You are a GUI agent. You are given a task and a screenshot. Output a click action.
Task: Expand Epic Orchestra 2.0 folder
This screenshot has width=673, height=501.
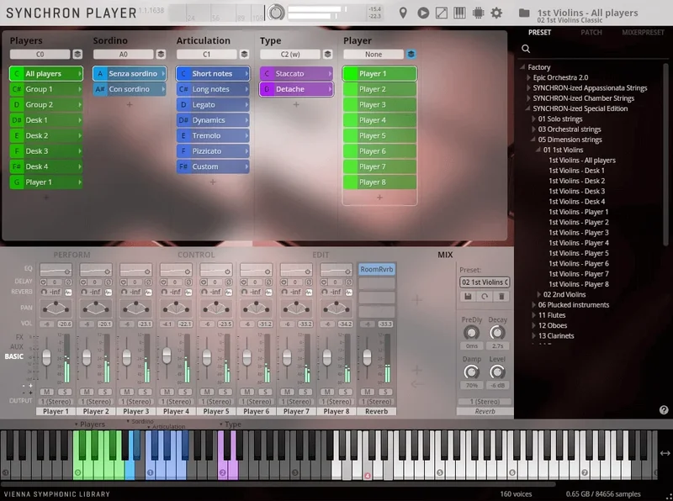pos(529,77)
